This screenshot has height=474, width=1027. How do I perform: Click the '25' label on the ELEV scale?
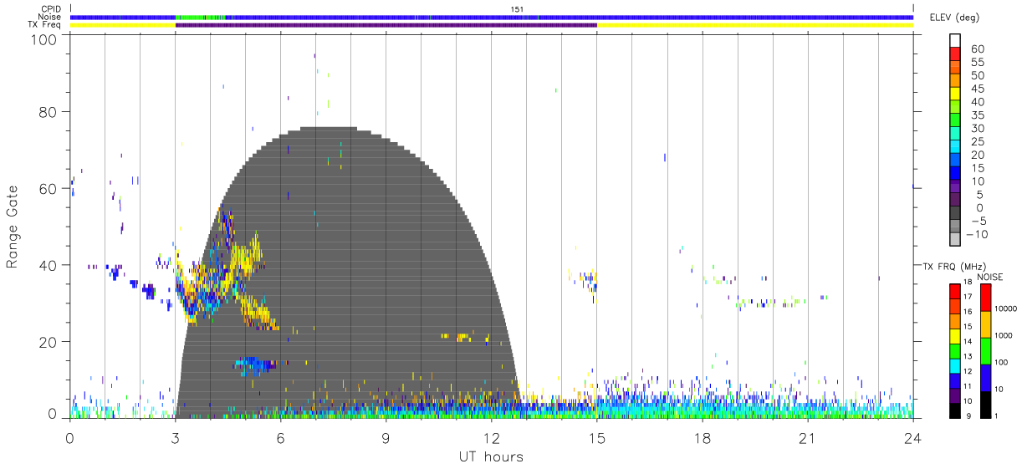tap(977, 141)
